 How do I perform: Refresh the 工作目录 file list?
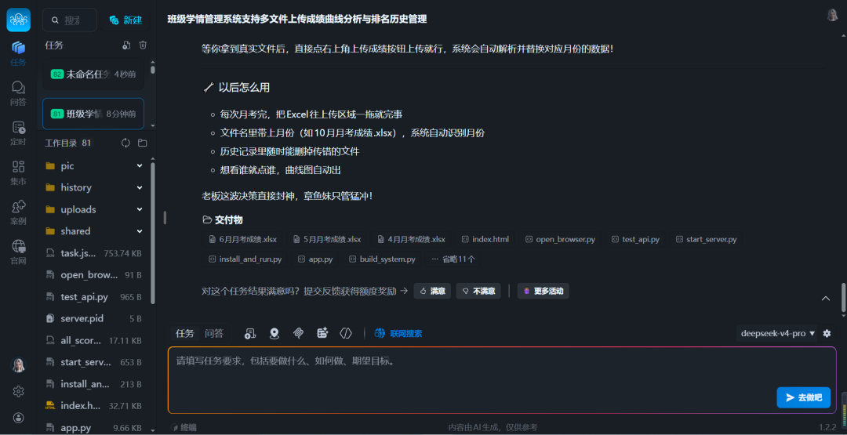point(125,143)
